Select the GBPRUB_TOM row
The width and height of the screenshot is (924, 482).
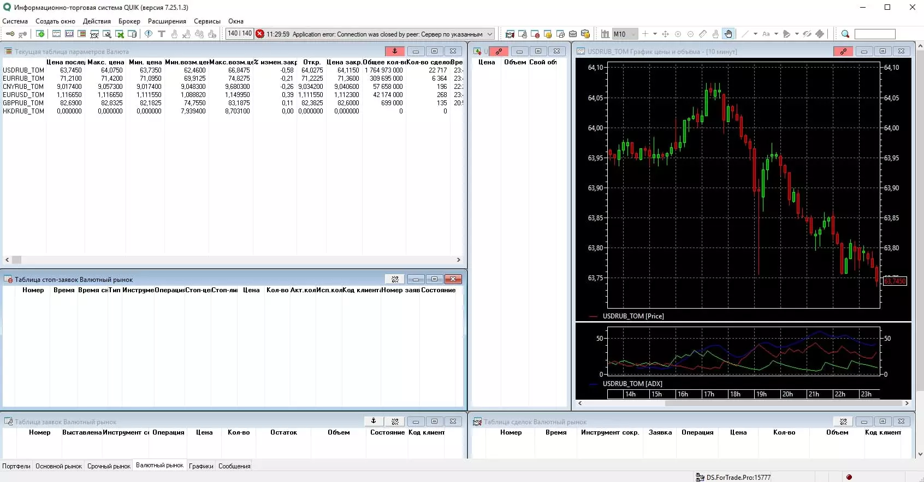233,103
